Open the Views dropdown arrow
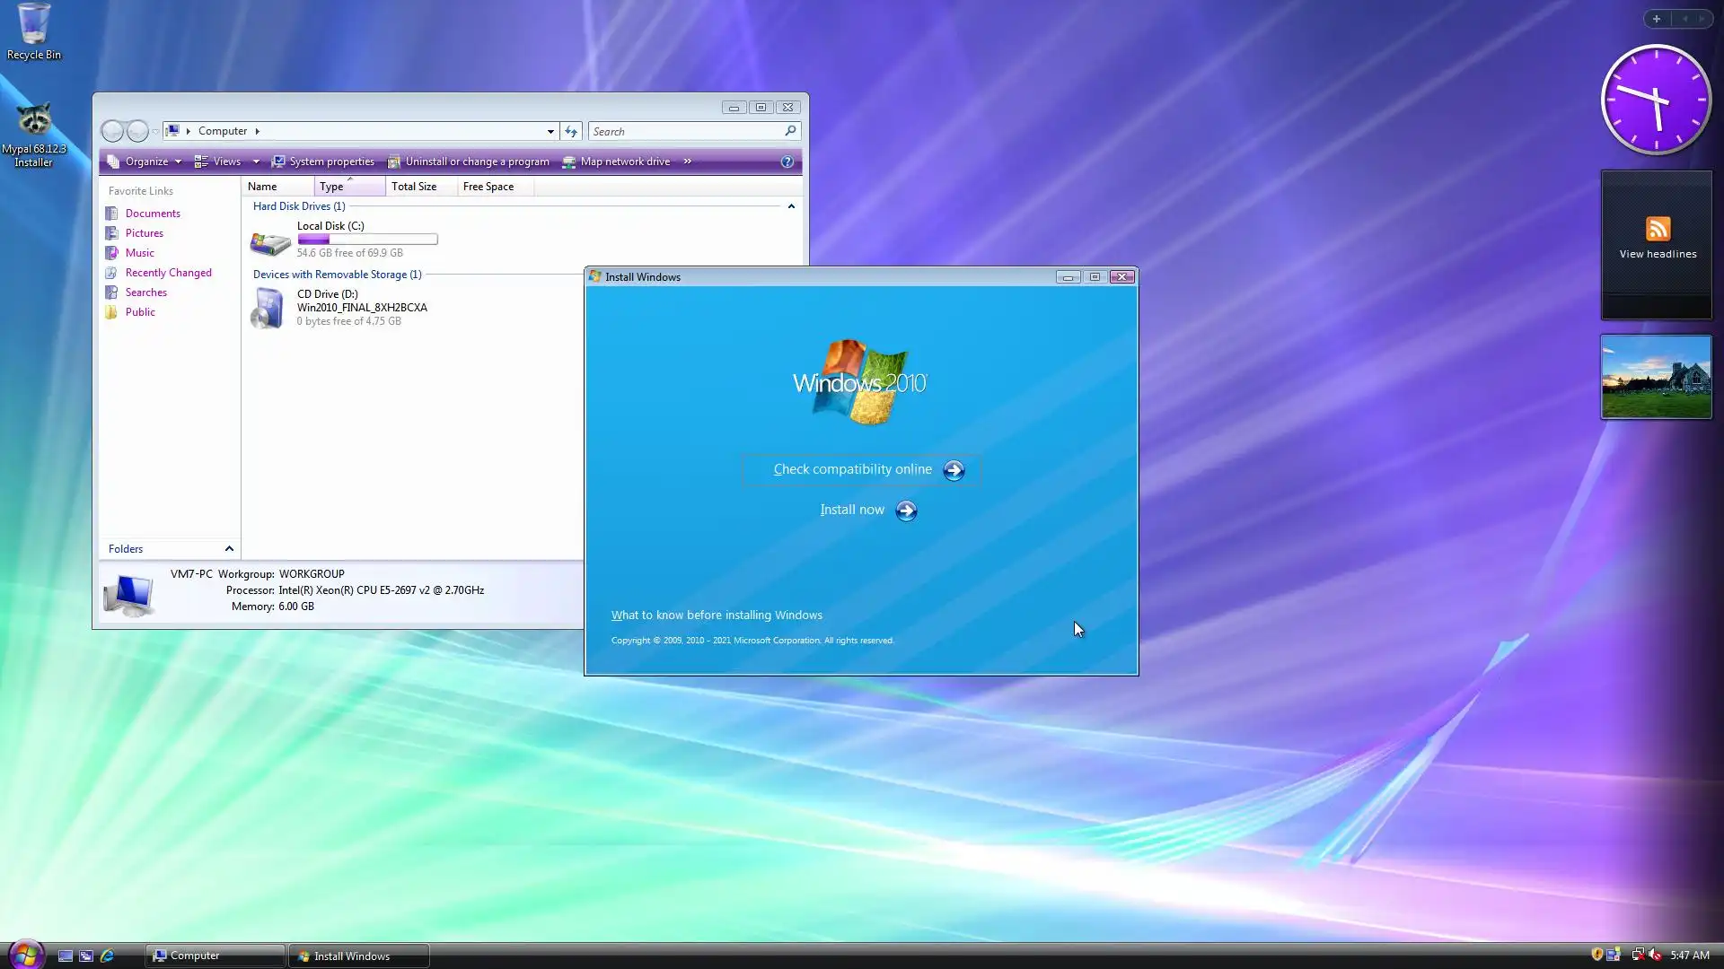Viewport: 1724px width, 969px height. (x=256, y=161)
